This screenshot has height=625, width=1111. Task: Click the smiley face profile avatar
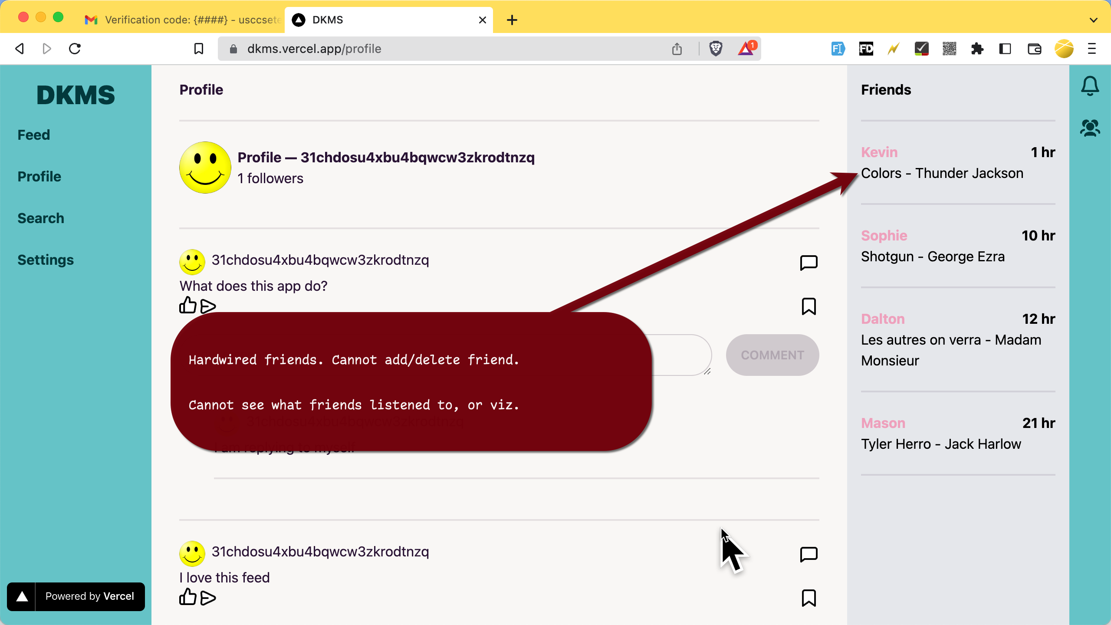click(x=204, y=168)
